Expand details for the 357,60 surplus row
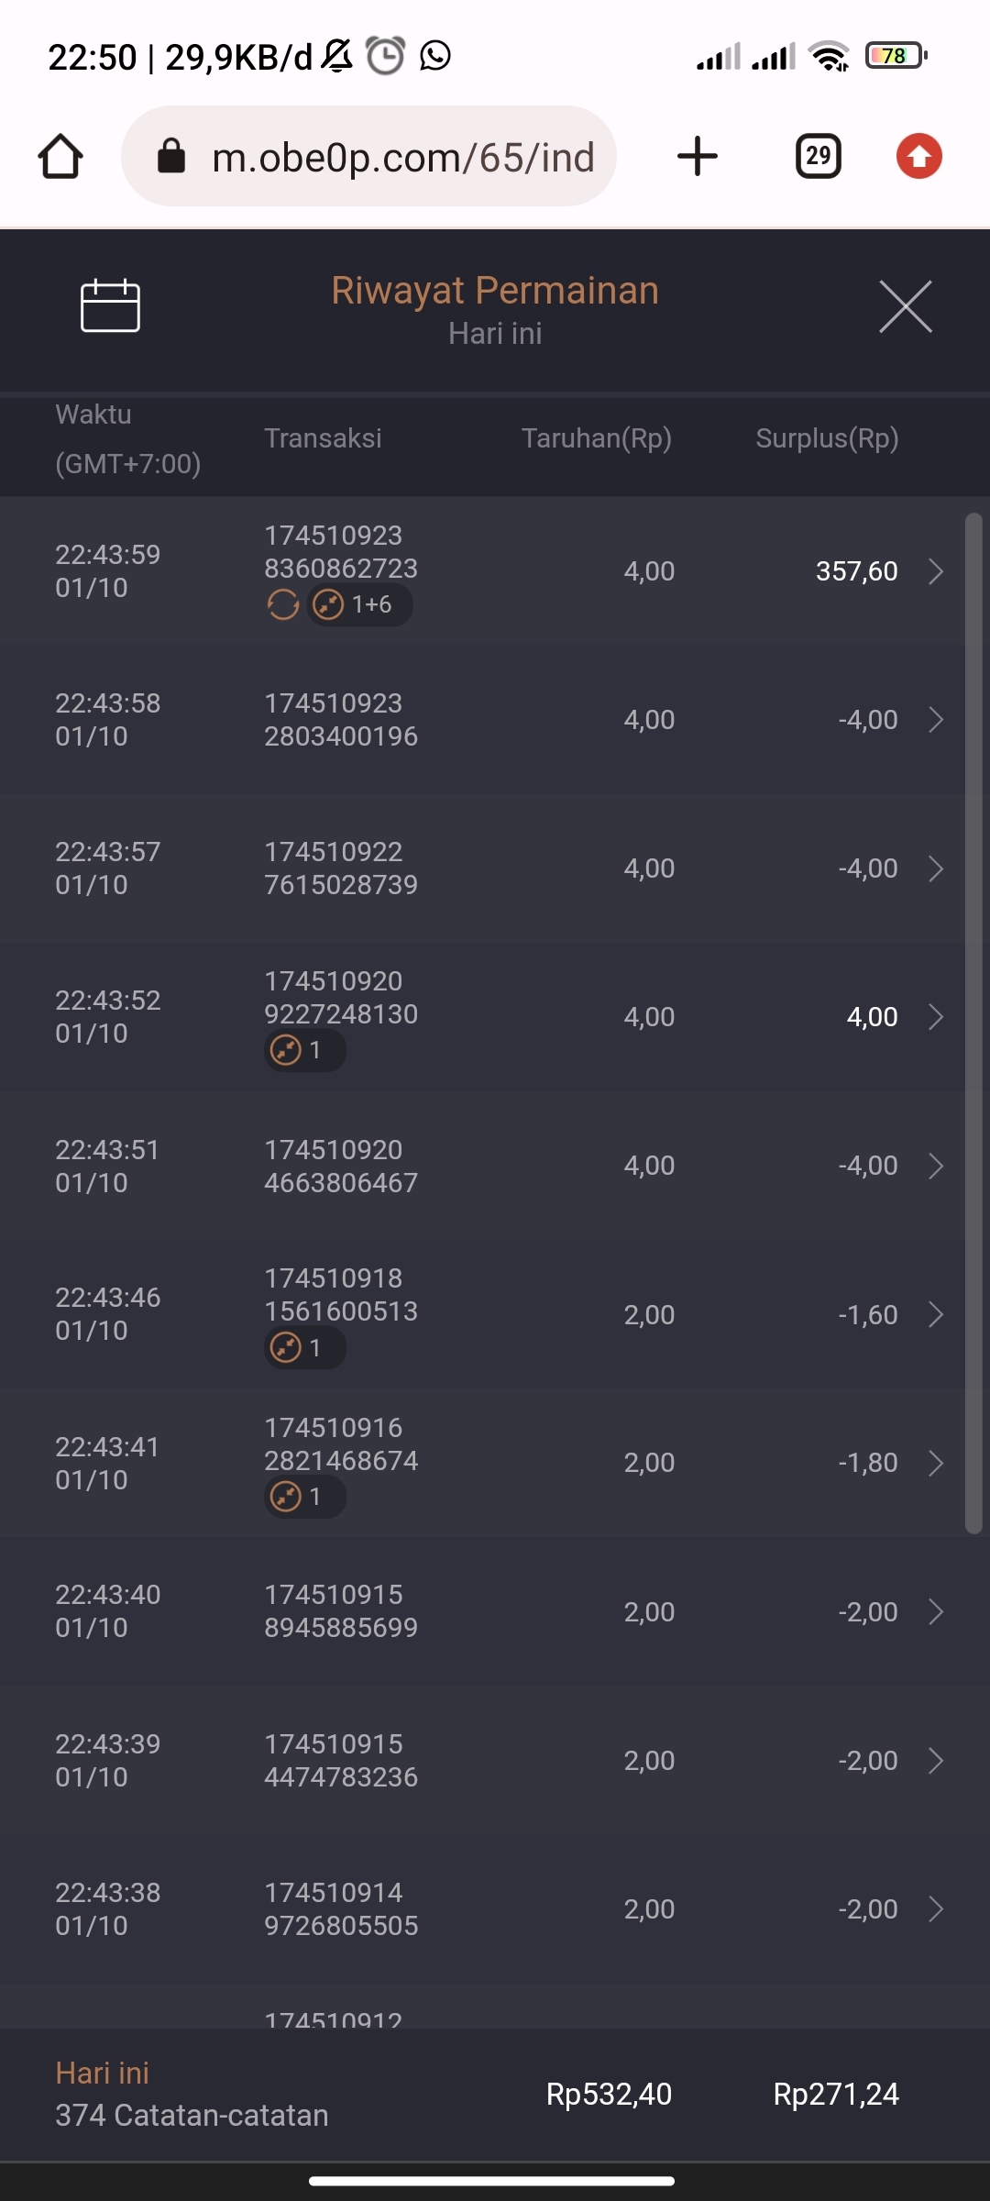Image resolution: width=990 pixels, height=2201 pixels. (x=936, y=571)
